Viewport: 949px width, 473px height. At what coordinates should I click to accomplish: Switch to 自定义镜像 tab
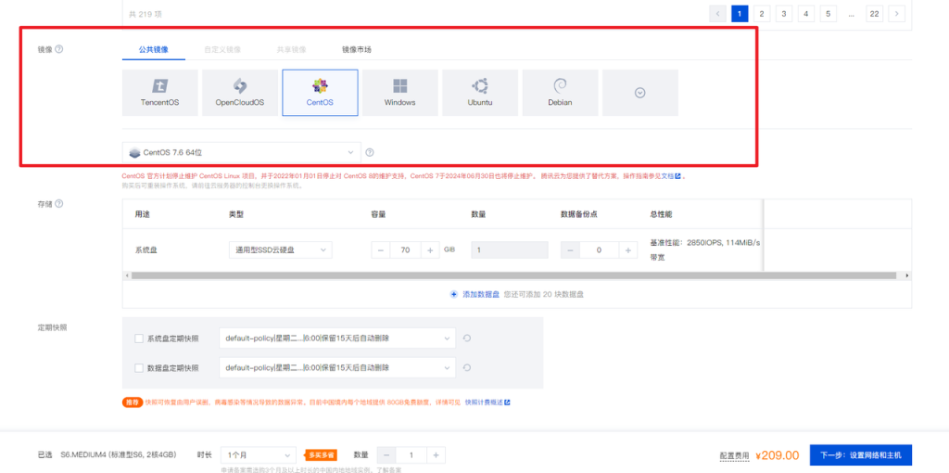coord(222,50)
